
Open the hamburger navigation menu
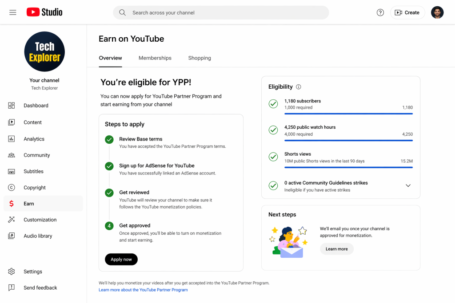tap(13, 12)
